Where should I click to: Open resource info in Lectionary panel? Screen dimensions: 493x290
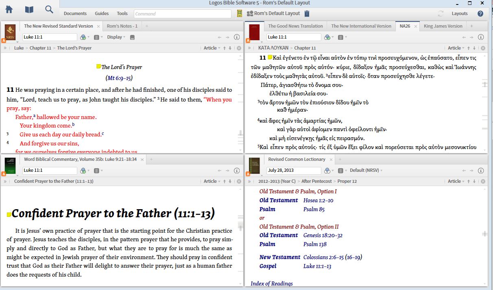[481, 171]
